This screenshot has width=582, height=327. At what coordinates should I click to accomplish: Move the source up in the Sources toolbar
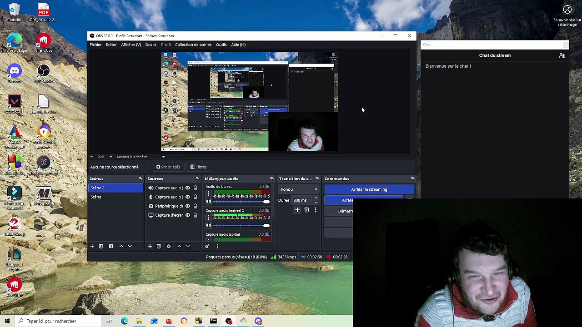coord(179,246)
